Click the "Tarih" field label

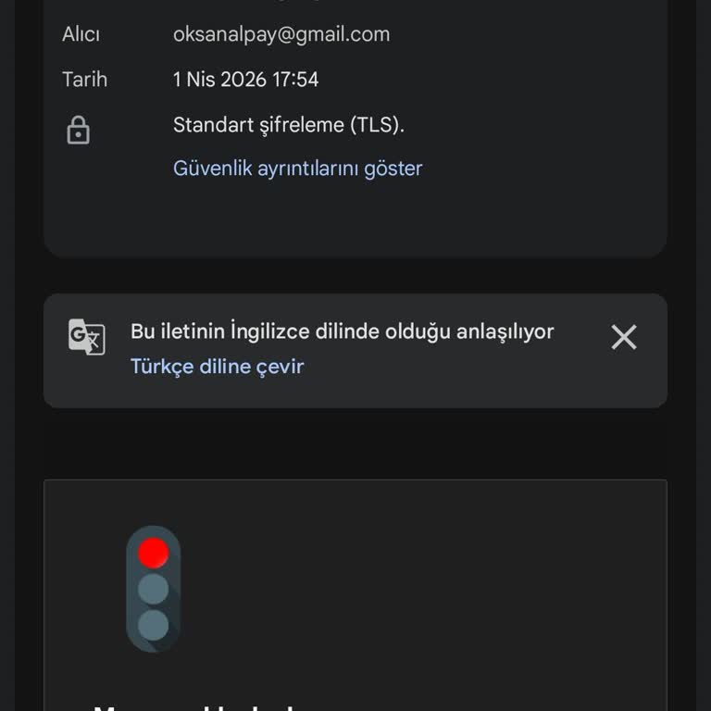point(84,80)
